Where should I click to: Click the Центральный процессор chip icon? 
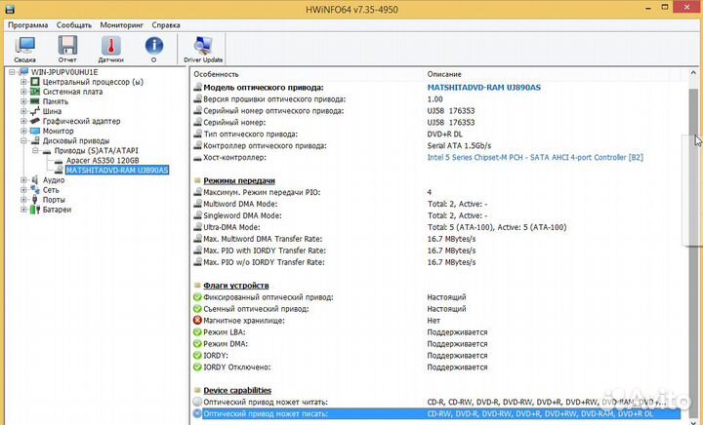[x=35, y=82]
